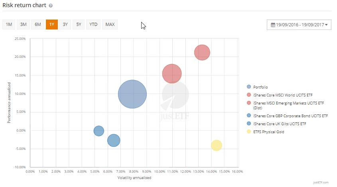The width and height of the screenshot is (337, 187).
Task: Select the active 1Y period button
Action: tap(52, 24)
